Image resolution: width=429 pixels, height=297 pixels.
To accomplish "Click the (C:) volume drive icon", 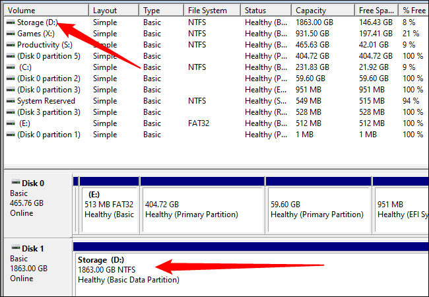I will (11, 67).
